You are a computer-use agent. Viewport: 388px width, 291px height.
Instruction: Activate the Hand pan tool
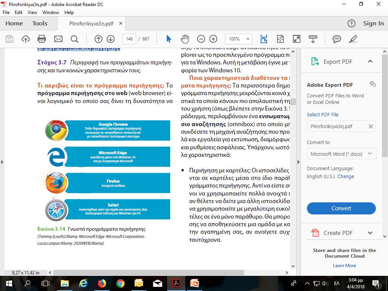click(x=185, y=39)
